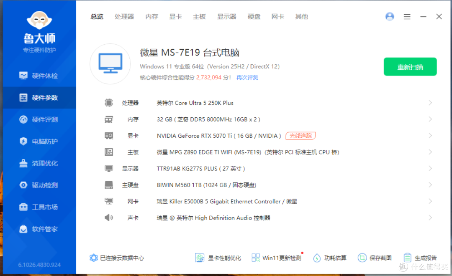
Task: Expand the 显卡 row chevron
Action: click(430, 135)
